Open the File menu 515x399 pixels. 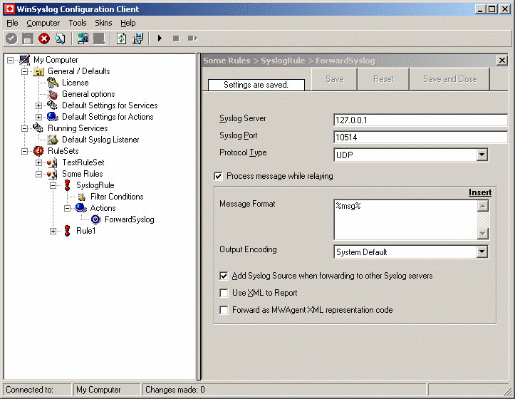13,23
